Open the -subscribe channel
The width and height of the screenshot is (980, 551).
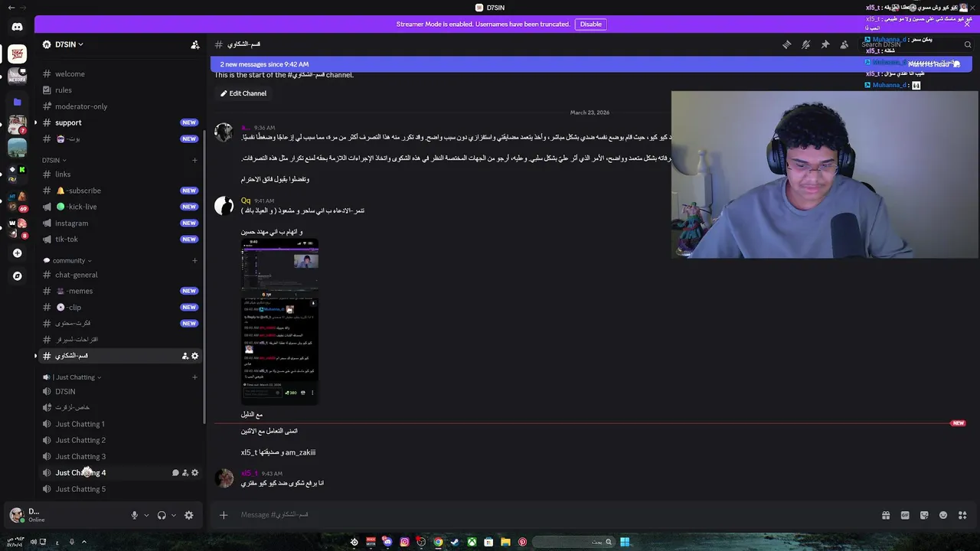tap(121, 191)
